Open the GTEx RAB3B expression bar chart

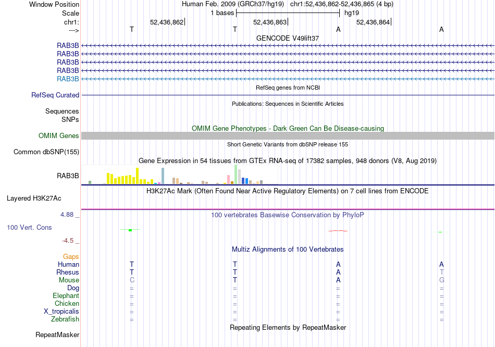click(x=179, y=175)
